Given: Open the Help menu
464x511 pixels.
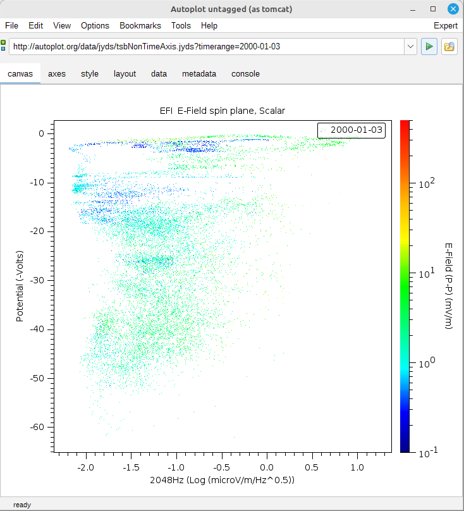Looking at the screenshot, I should 209,26.
